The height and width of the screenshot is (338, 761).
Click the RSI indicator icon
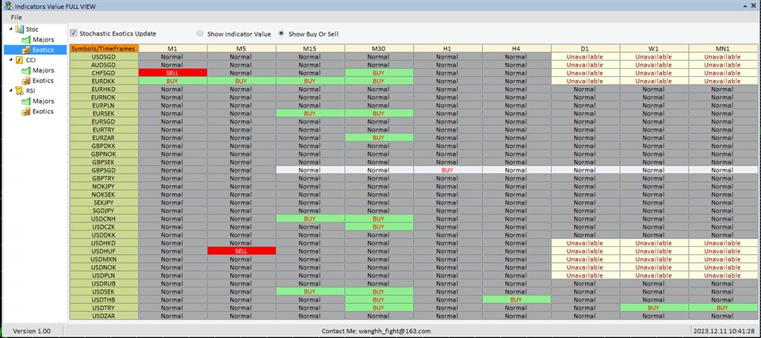click(x=19, y=91)
